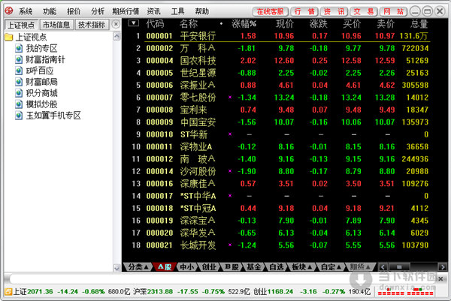This screenshot has width=451, height=301.
Task: Click stock code 000016
Action: 159,184
